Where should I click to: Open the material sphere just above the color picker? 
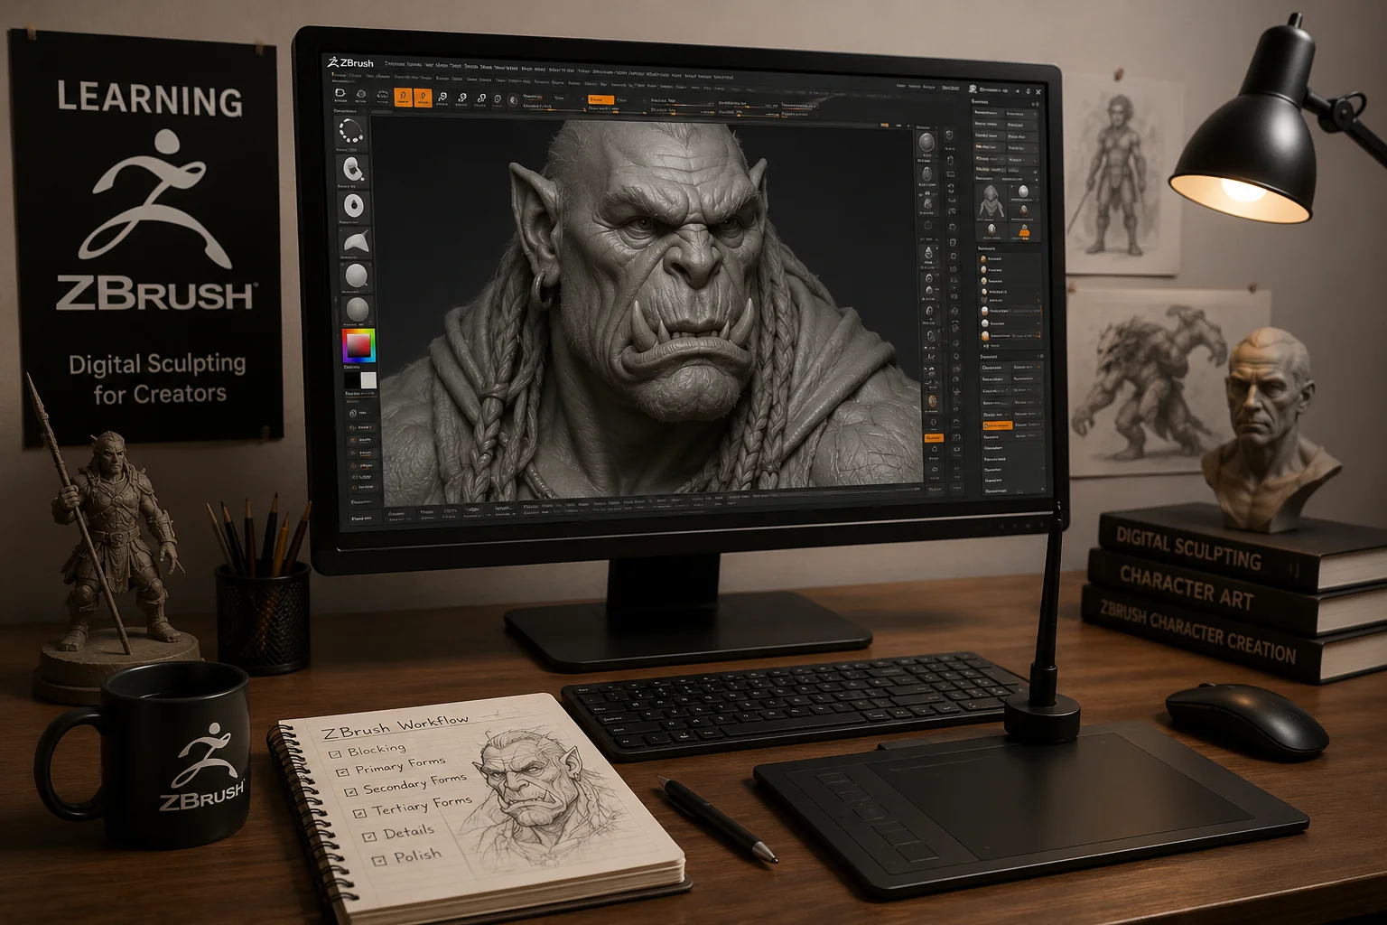[x=358, y=310]
